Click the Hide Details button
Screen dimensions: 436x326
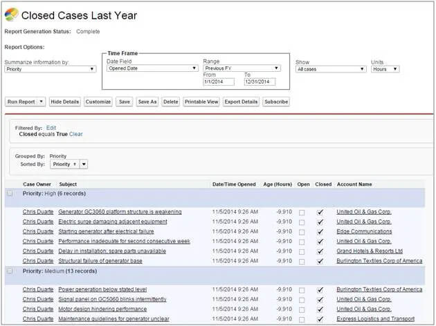pos(65,102)
